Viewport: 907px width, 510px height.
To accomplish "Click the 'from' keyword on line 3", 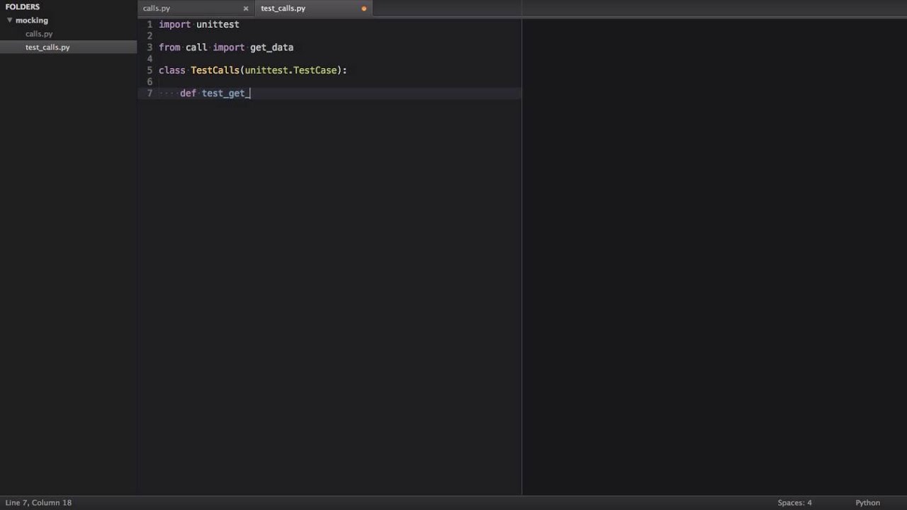I will click(169, 47).
